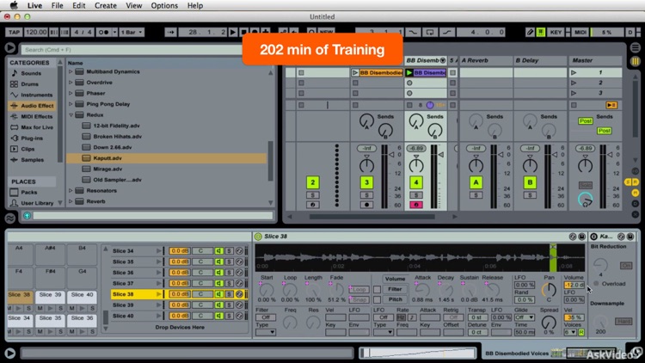Toggle track 4 activator button

click(416, 182)
